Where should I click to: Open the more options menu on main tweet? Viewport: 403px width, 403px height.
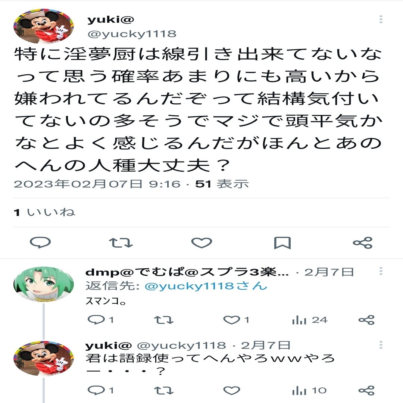pyautogui.click(x=381, y=19)
